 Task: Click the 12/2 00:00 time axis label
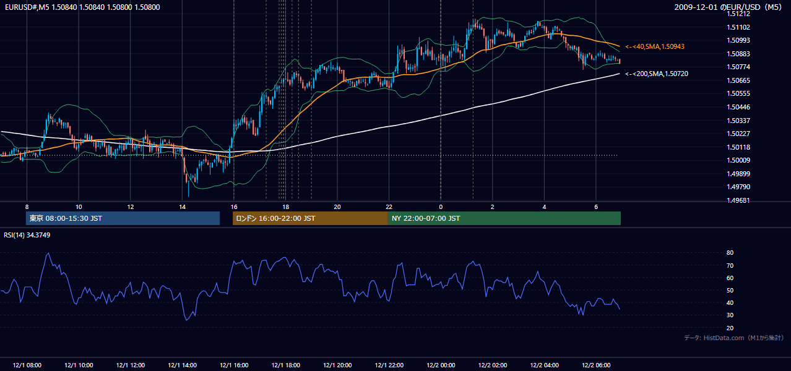[441, 365]
